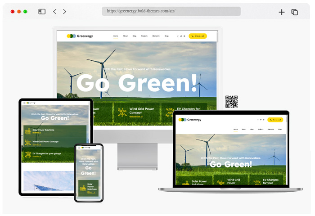Open the Solar Power Solutions card on the phone
Image resolution: width=315 pixels, height=216 pixels.
tap(88, 188)
